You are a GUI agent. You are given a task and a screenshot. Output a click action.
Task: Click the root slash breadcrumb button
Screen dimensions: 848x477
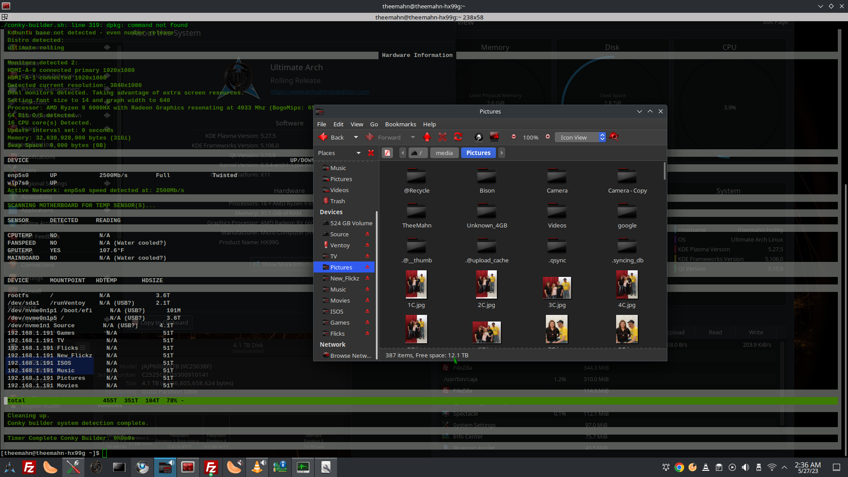pyautogui.click(x=417, y=153)
